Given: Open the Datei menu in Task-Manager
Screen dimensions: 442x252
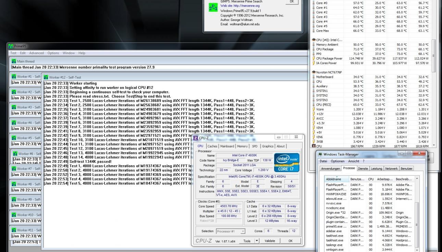Looking at the screenshot, I should (x=323, y=161).
